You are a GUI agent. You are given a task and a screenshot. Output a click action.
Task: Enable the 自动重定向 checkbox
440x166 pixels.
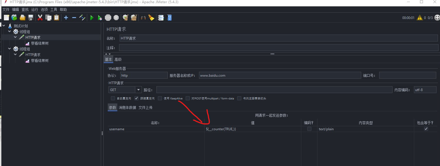(x=113, y=98)
